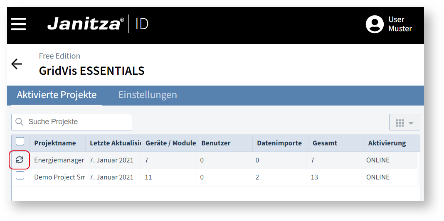Click the Geräte / Module column header
This screenshot has width=444, height=221.
pyautogui.click(x=171, y=143)
